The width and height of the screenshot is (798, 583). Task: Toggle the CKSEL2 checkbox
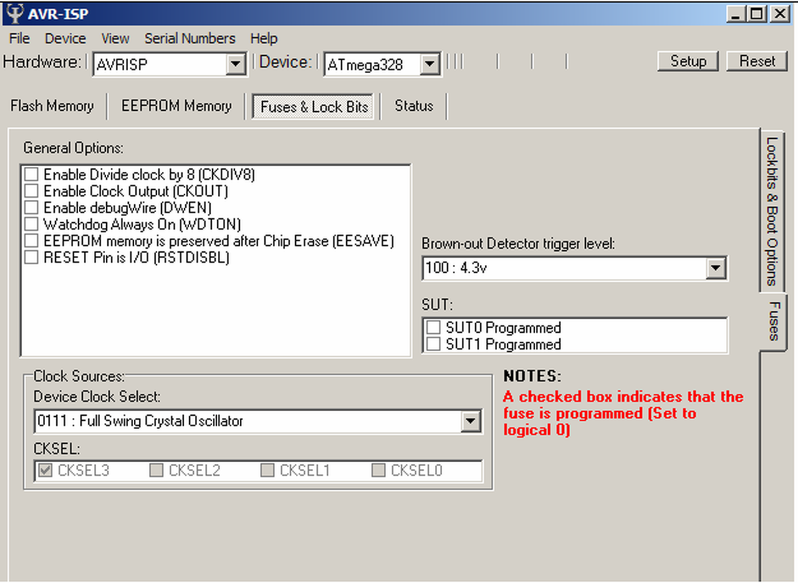click(156, 471)
